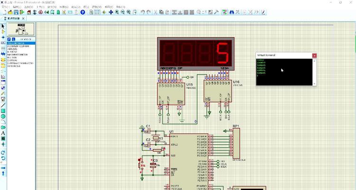Select the Selection Mode arrow tool
356x190 pixels.
pos(3,26)
